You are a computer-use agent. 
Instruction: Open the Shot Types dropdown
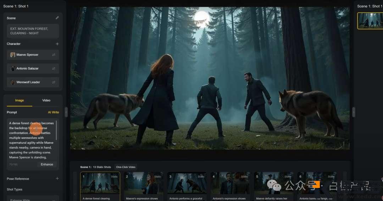pos(33,198)
